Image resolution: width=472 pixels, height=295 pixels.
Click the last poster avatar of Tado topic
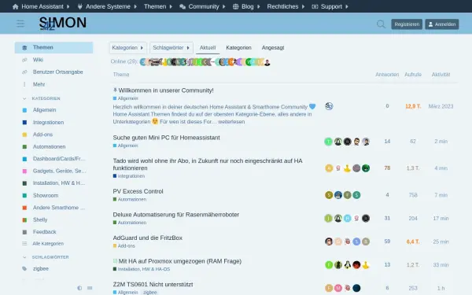tap(366, 168)
